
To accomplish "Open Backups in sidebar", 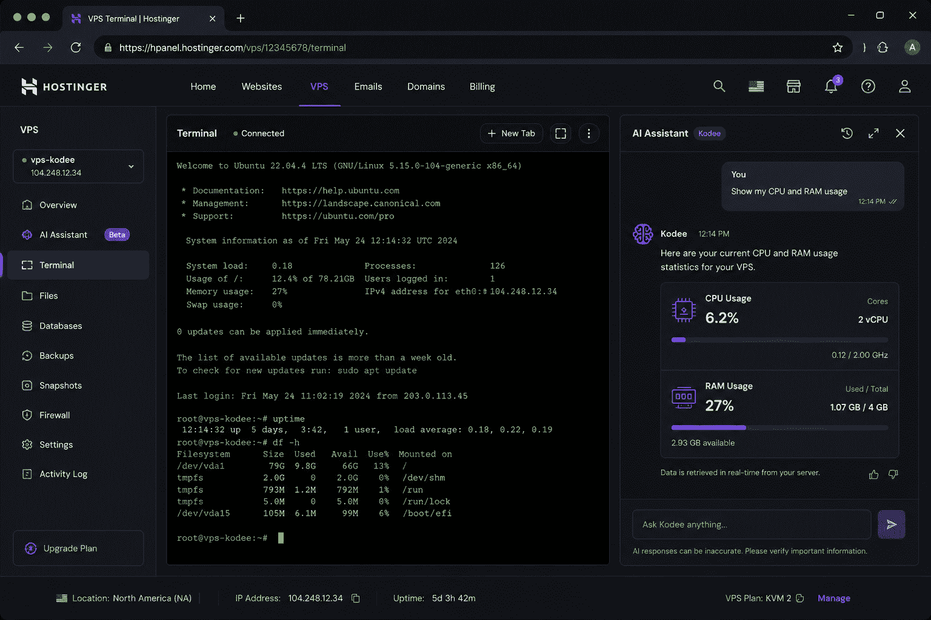I will 78,356.
